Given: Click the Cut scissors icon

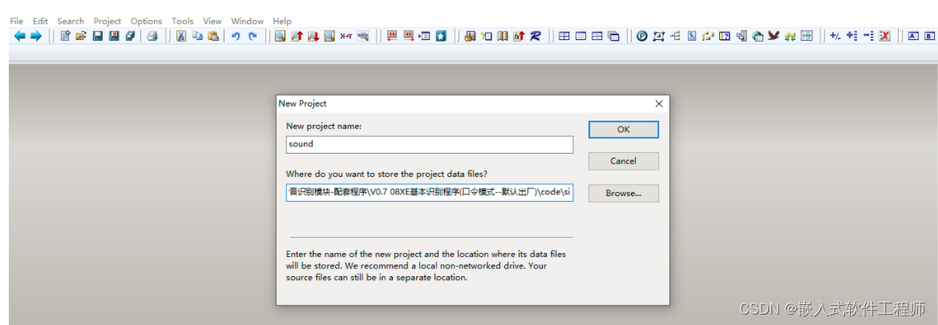Looking at the screenshot, I should click(180, 36).
